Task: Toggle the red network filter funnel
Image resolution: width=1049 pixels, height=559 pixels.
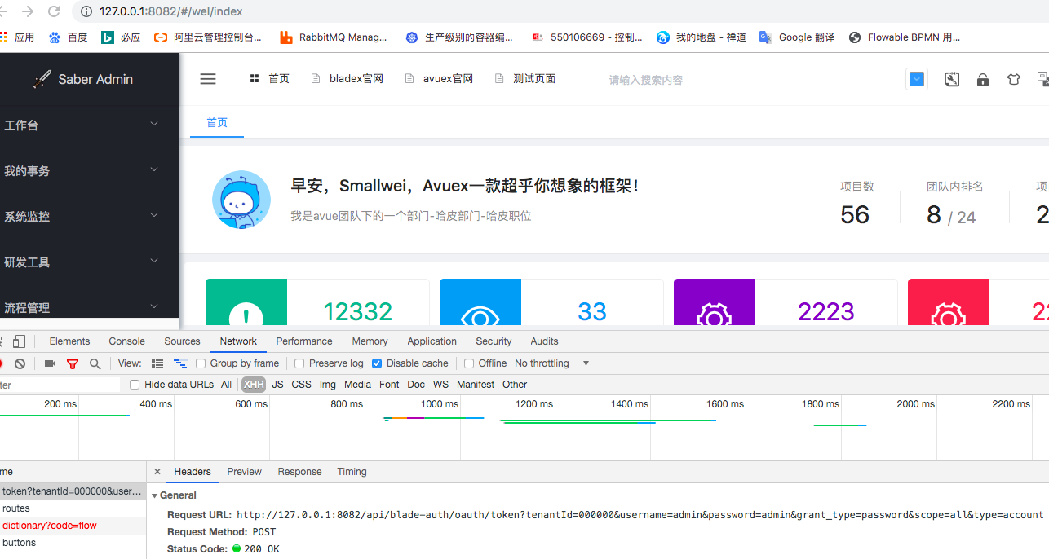Action: (x=73, y=363)
